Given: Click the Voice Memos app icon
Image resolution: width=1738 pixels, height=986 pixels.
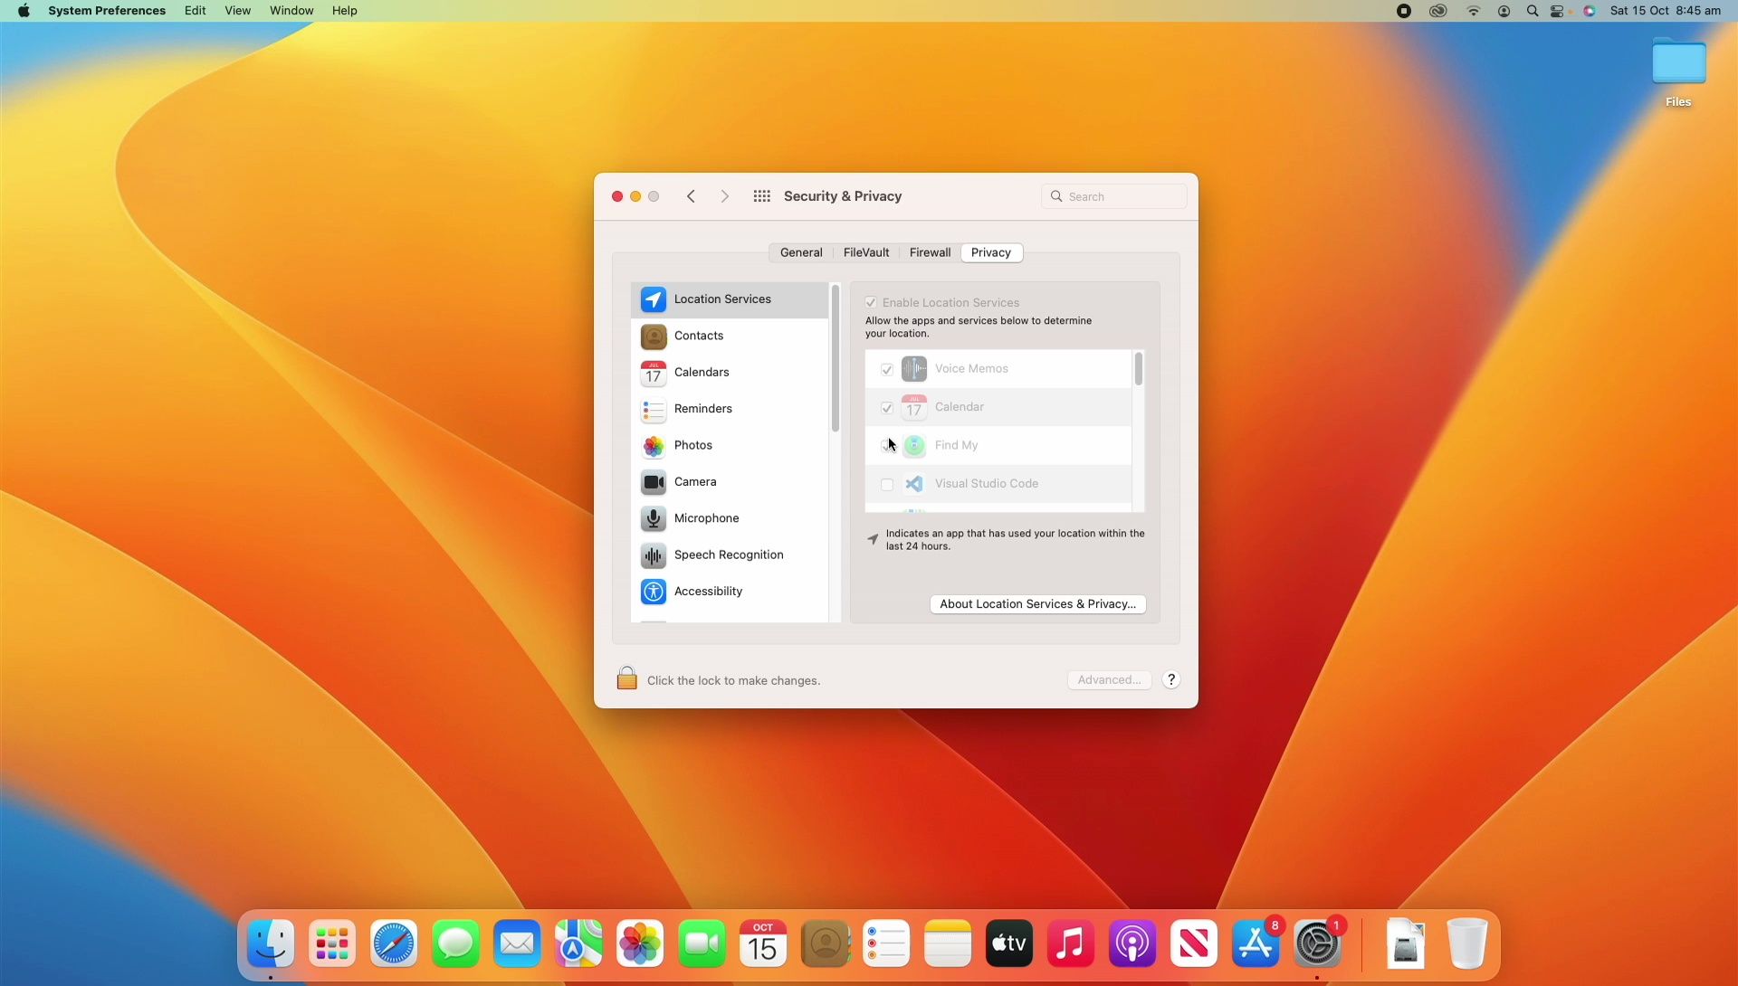Looking at the screenshot, I should [x=914, y=369].
